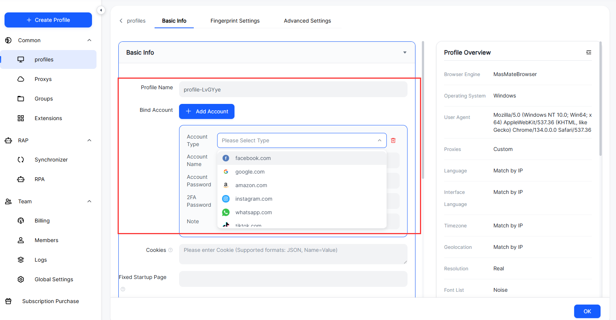Switch to Fingerprint Settings tab
Screen dimensions: 616x320
pos(235,21)
